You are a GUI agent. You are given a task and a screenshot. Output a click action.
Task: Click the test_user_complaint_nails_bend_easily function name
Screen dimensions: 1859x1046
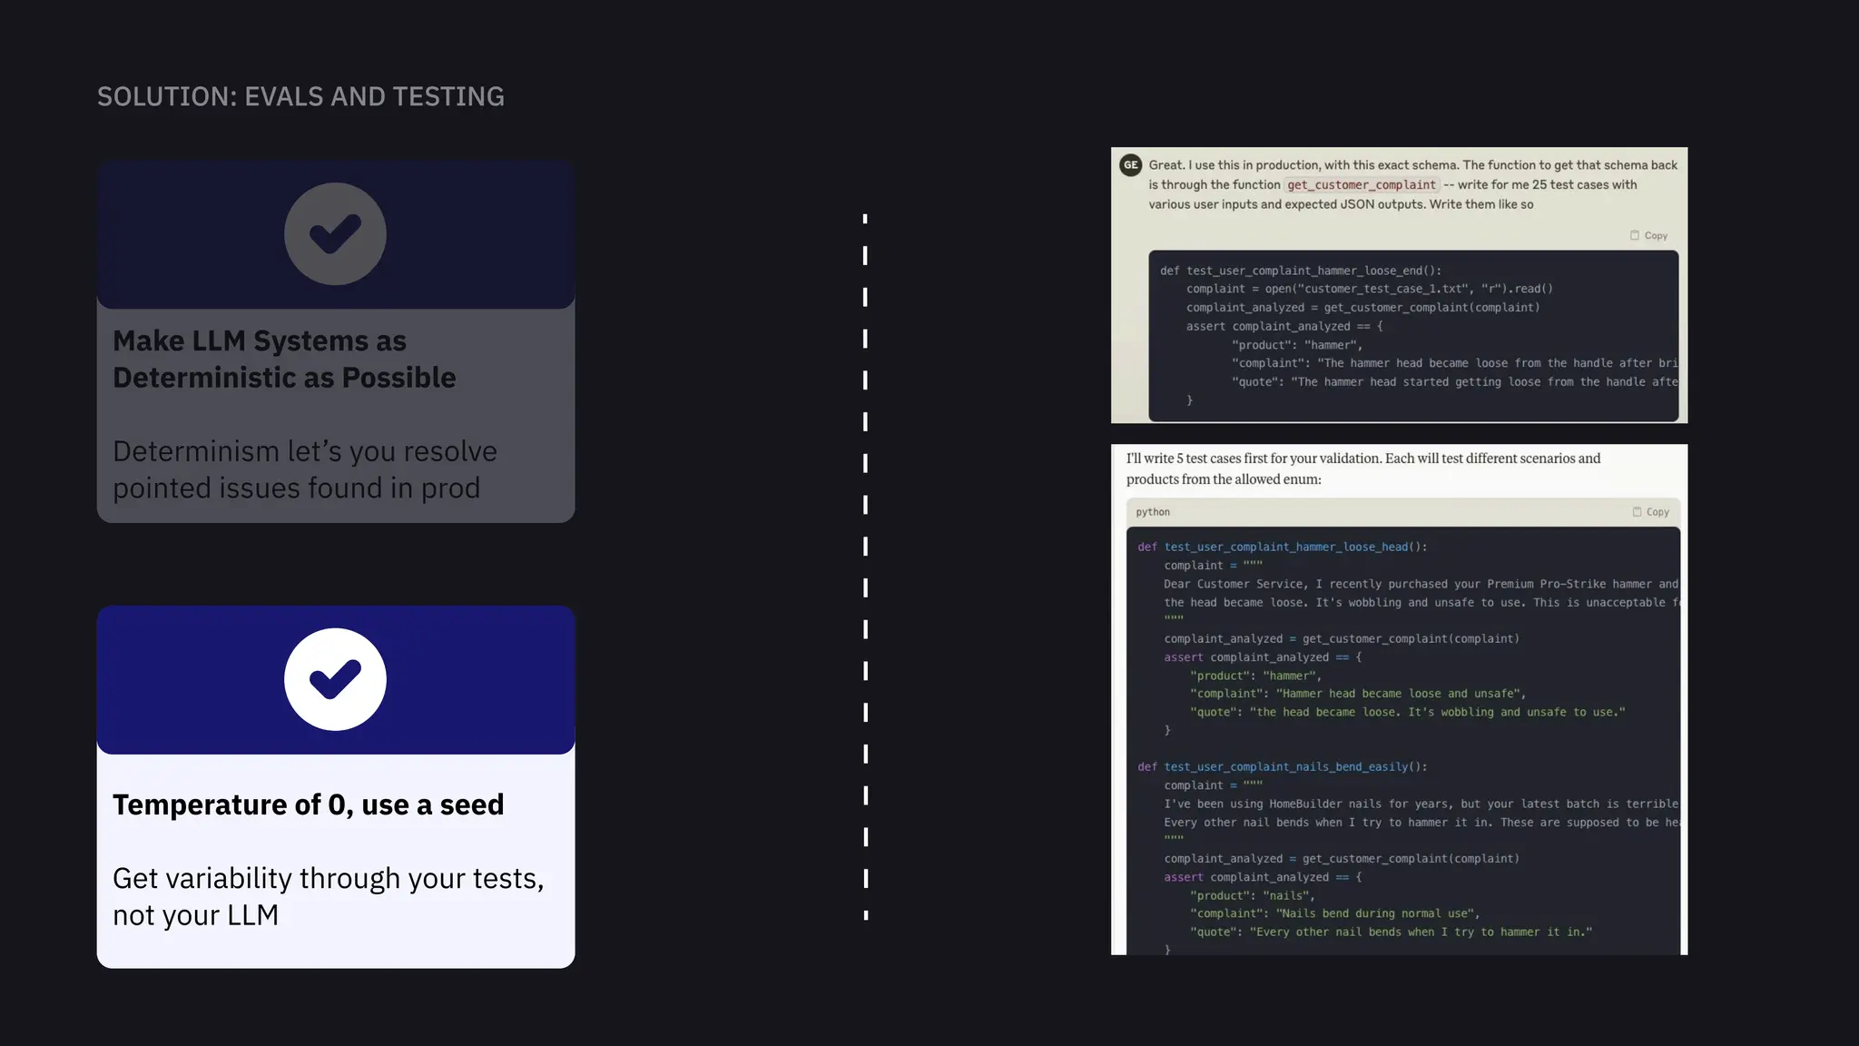pos(1285,767)
